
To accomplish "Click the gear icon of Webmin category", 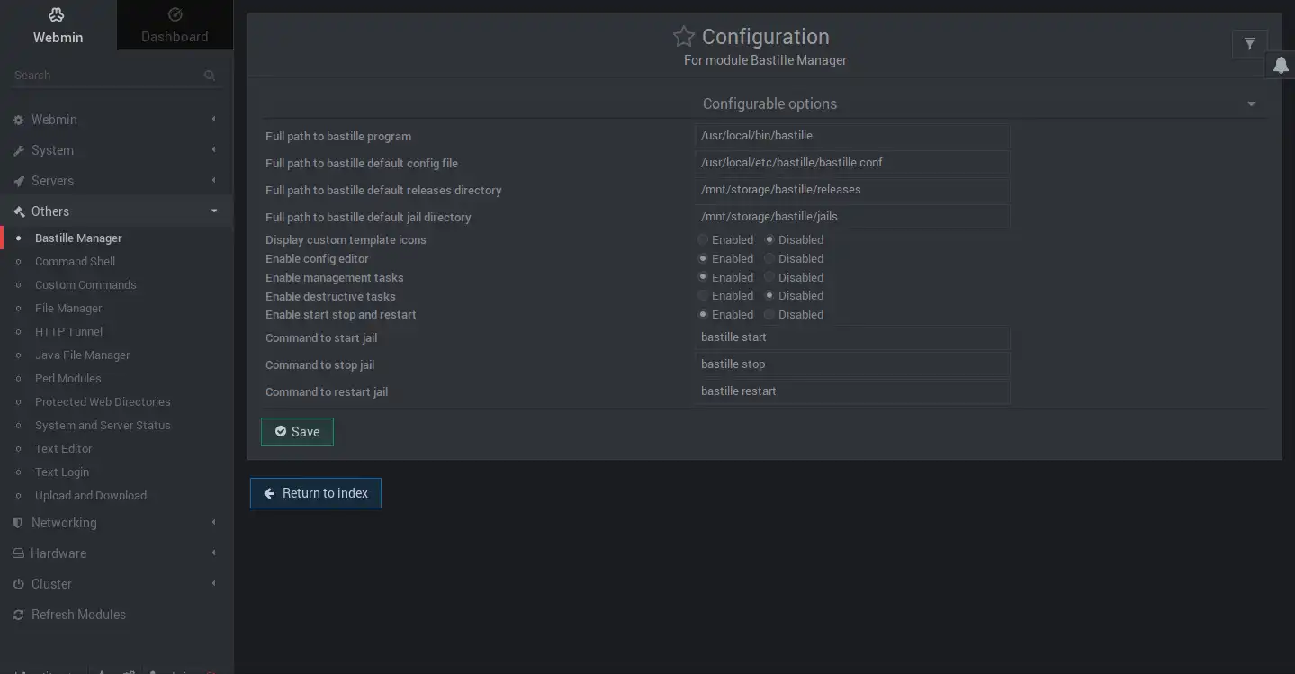I will tap(18, 120).
